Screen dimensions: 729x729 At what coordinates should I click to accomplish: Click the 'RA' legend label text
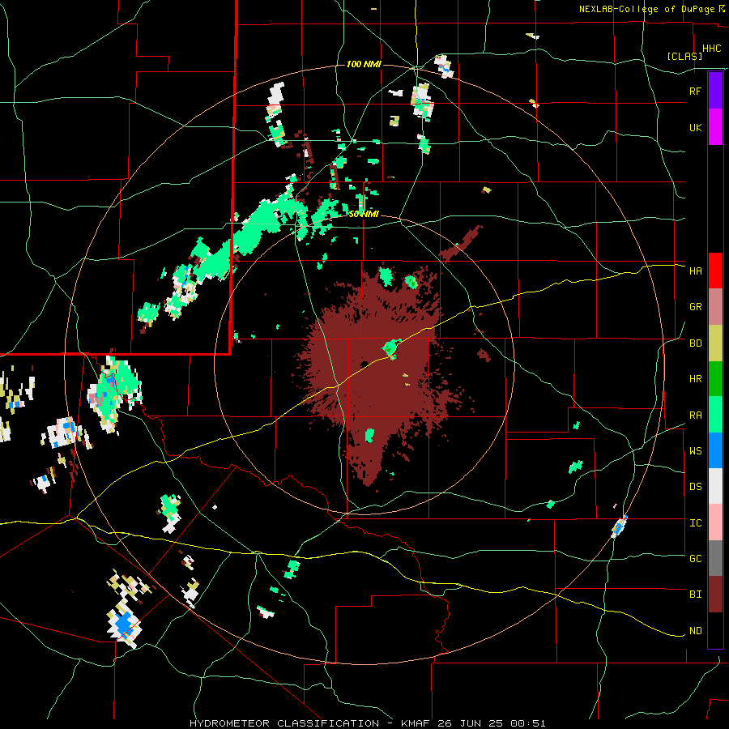coord(695,416)
